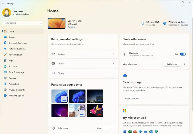
Task: Click the Ethernet 10Gb network icon
Action: 143,23
